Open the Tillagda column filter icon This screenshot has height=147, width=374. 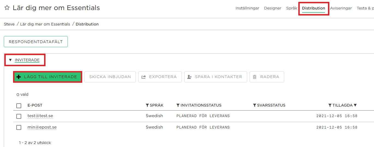tap(330, 105)
